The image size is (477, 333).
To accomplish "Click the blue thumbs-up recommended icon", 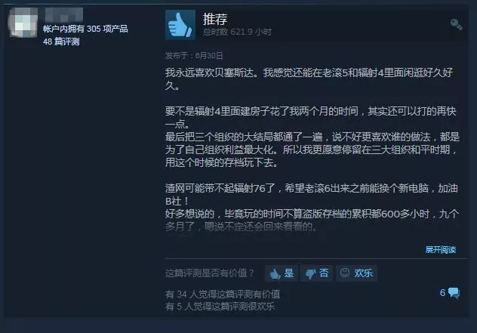I will pos(180,25).
